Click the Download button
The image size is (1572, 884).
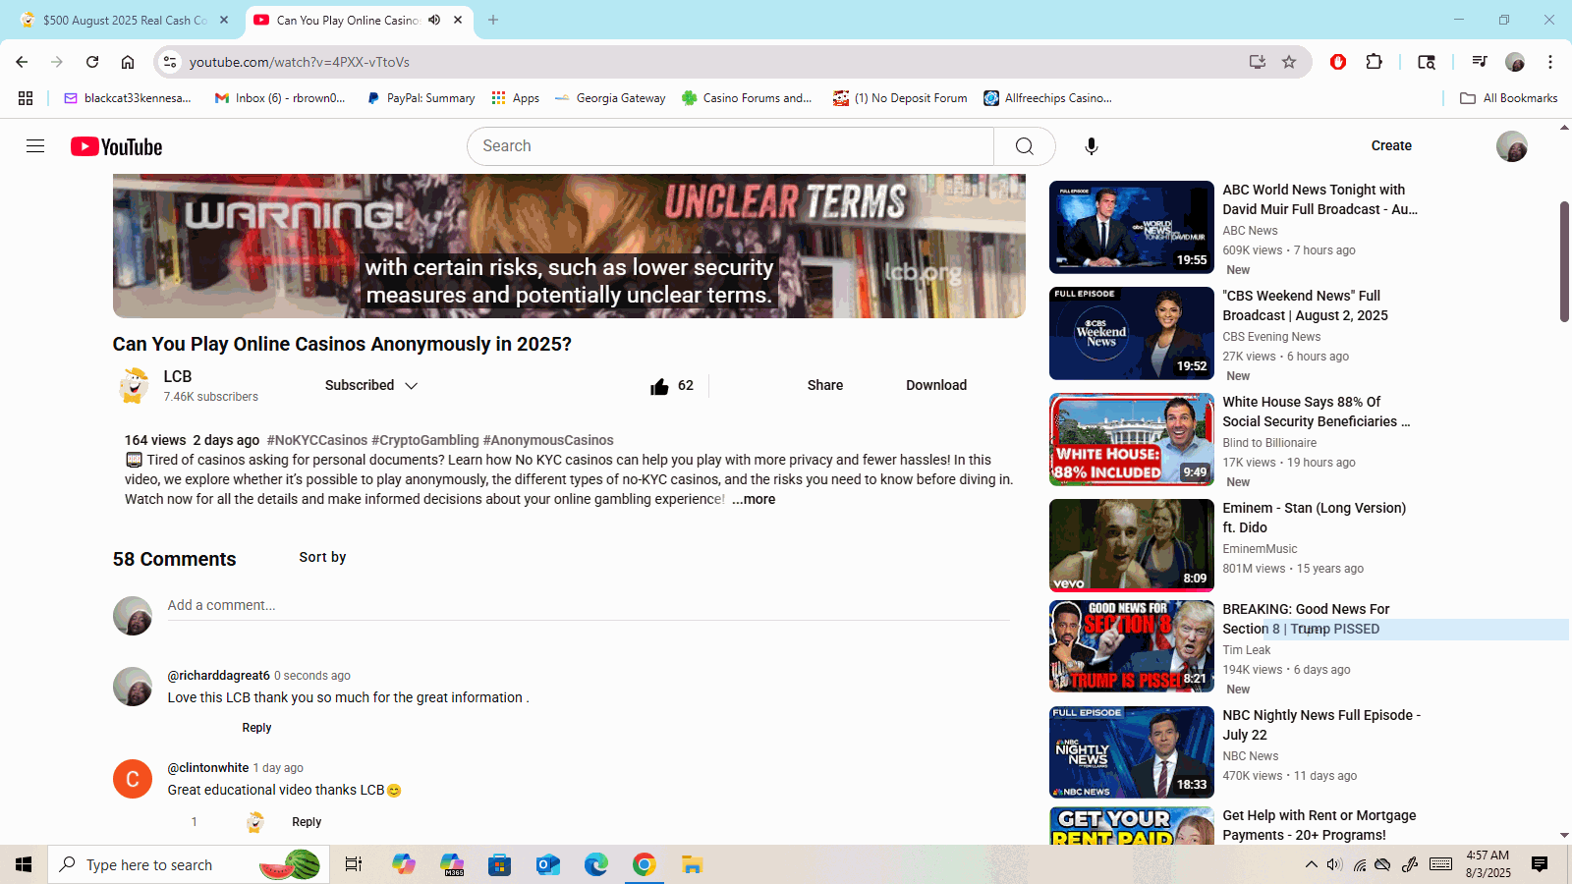coord(935,386)
